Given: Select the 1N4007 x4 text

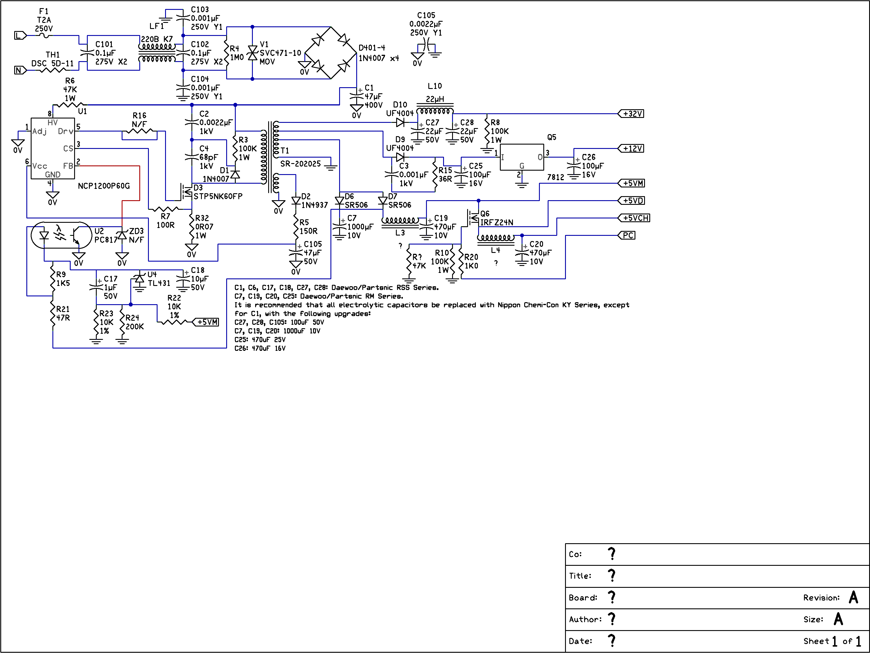Looking at the screenshot, I should (x=379, y=58).
